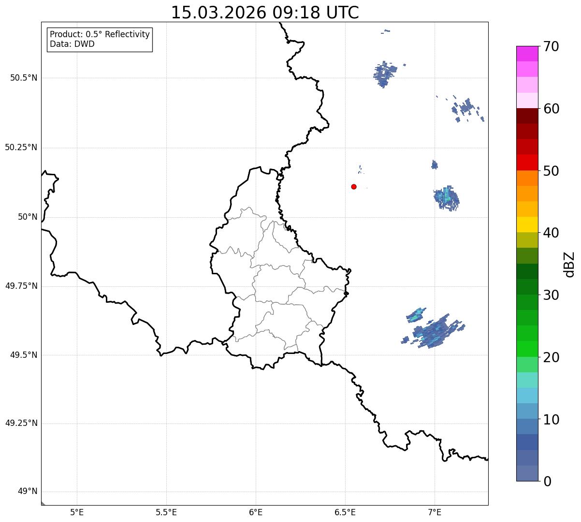Click the dark maroon swatch below 60
581x522 pixels.
click(x=527, y=116)
